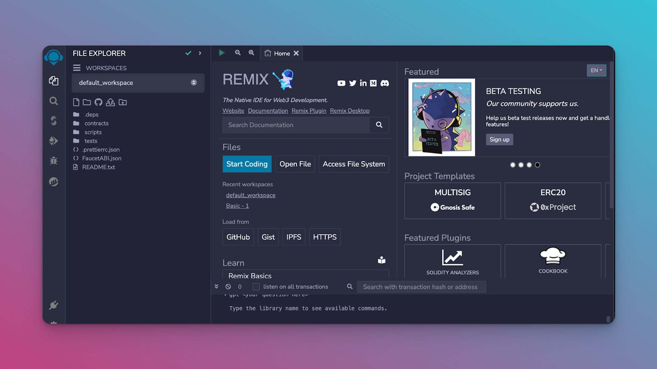Image resolution: width=657 pixels, height=369 pixels.
Task: Open the analytics chart sidebar icon
Action: (54, 181)
